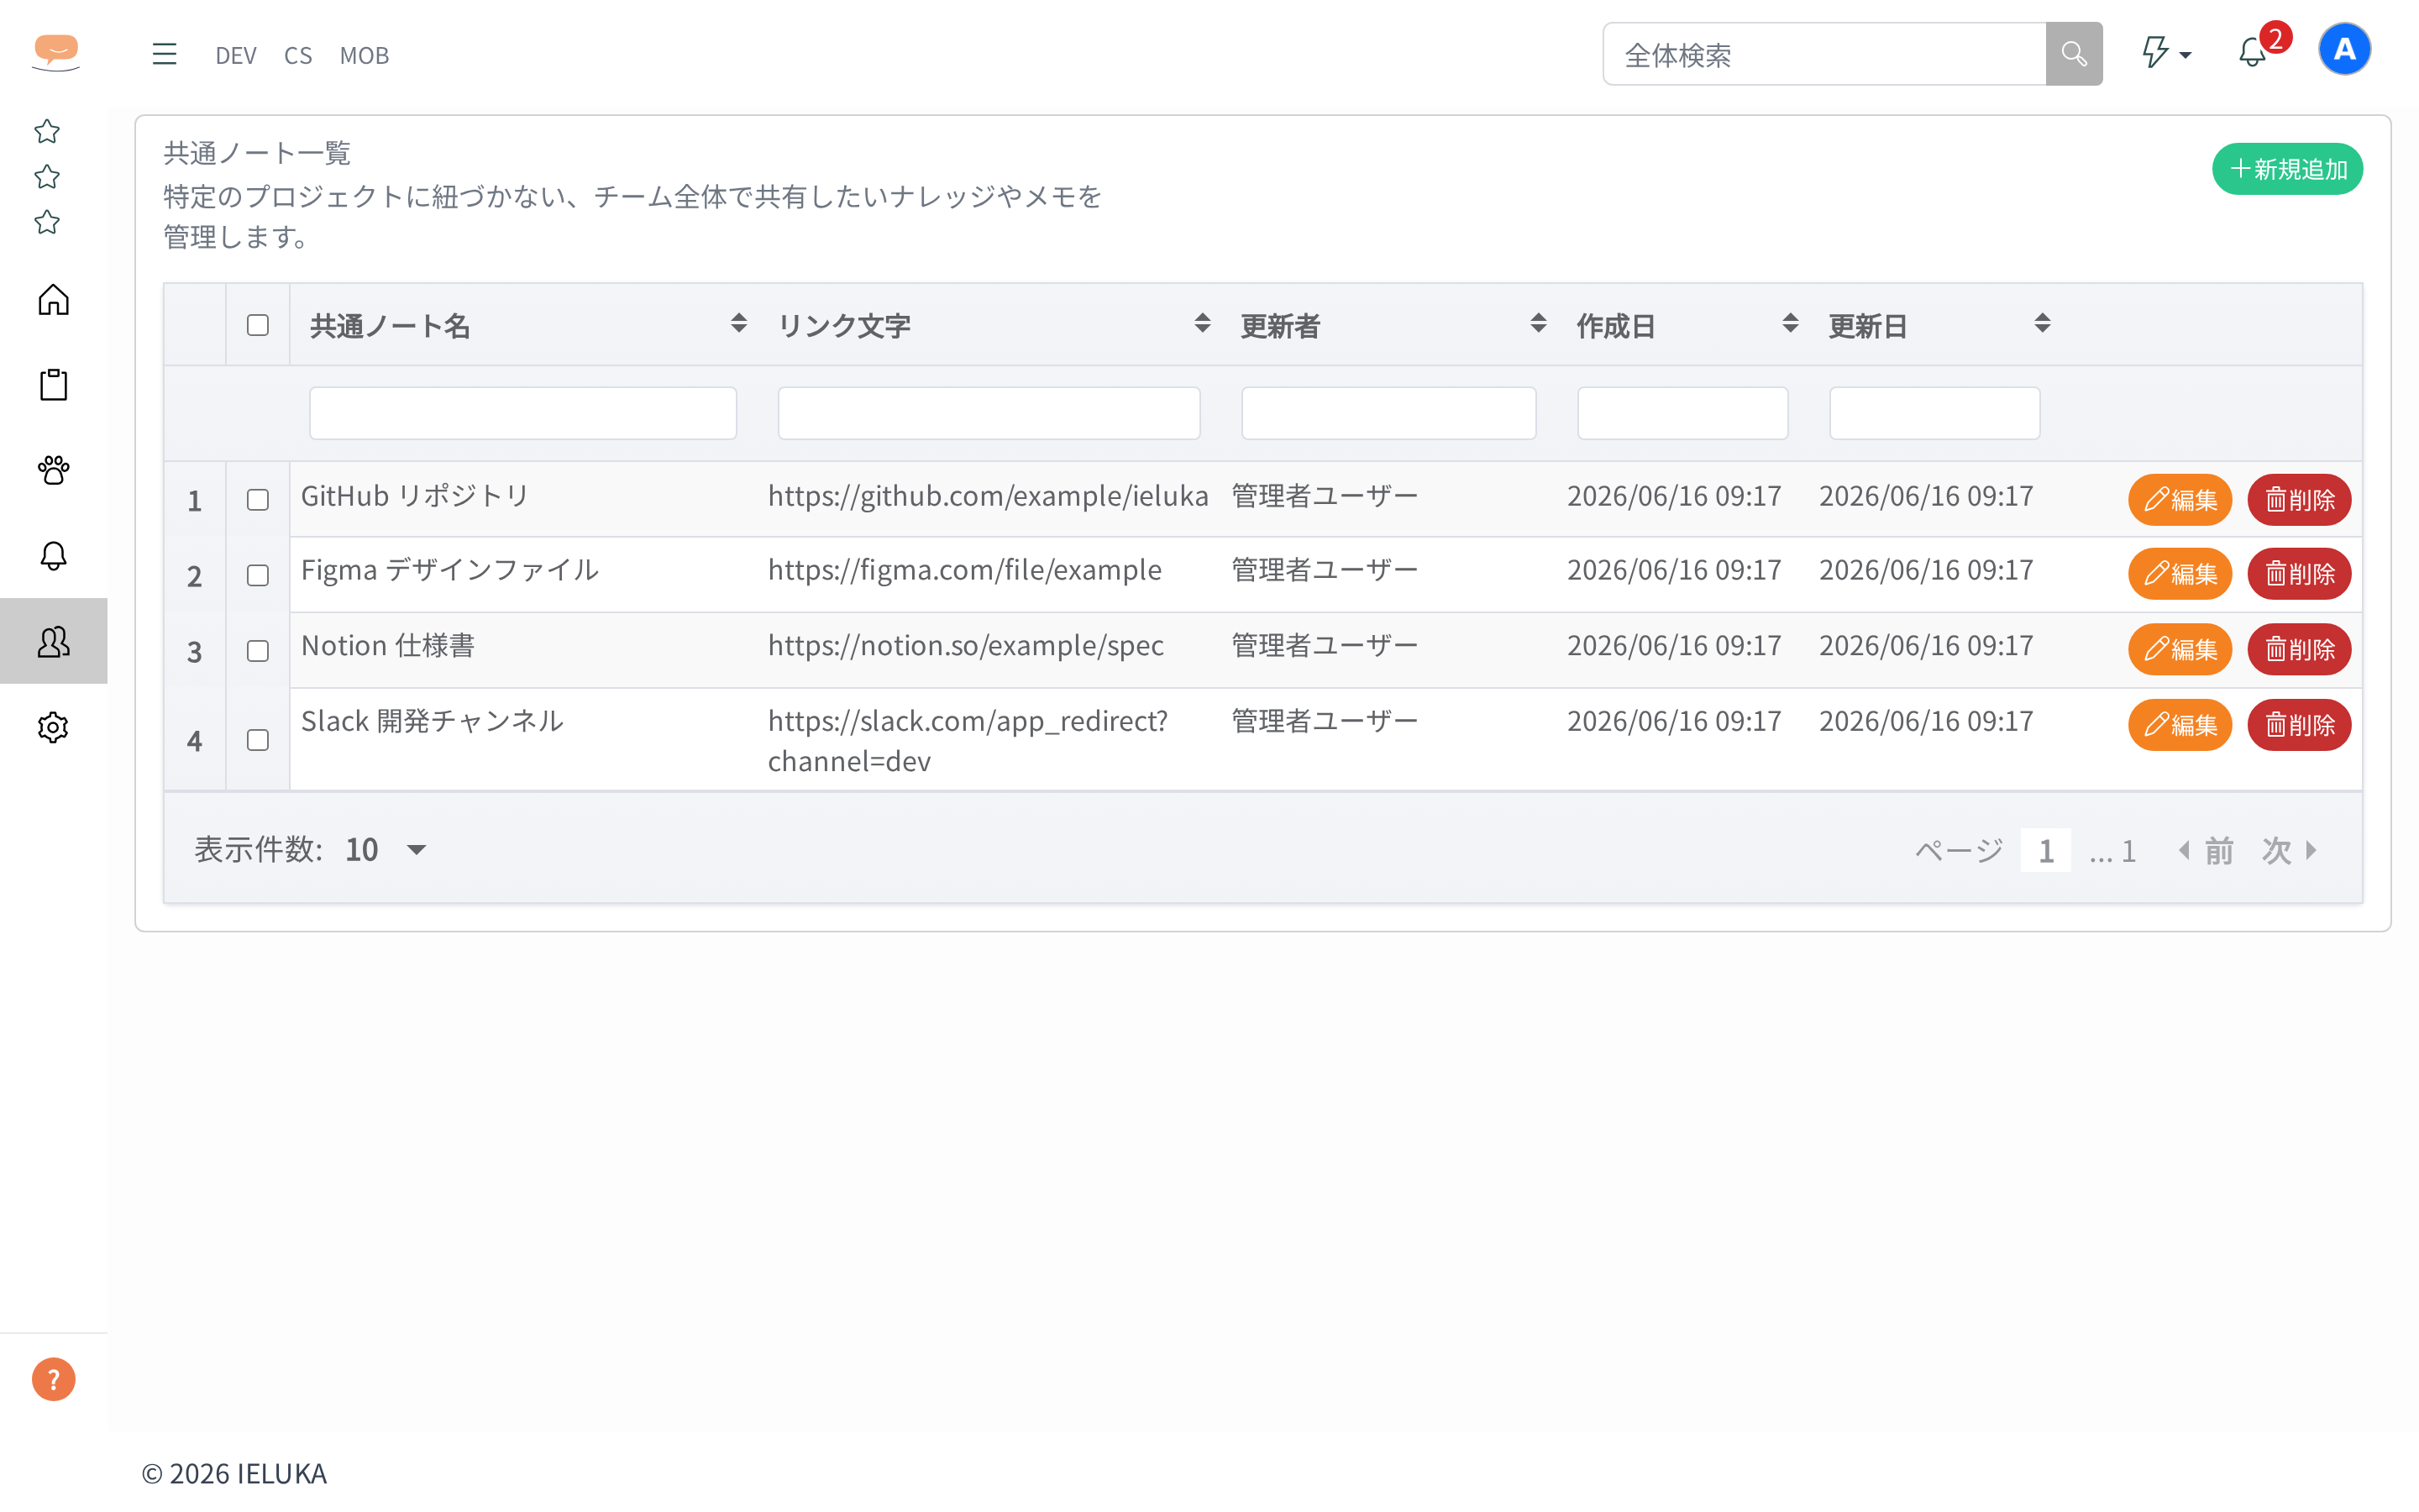Viewport: 2419px width, 1512px height.
Task: Check the Notion 仕様書 row checkbox
Action: [258, 651]
